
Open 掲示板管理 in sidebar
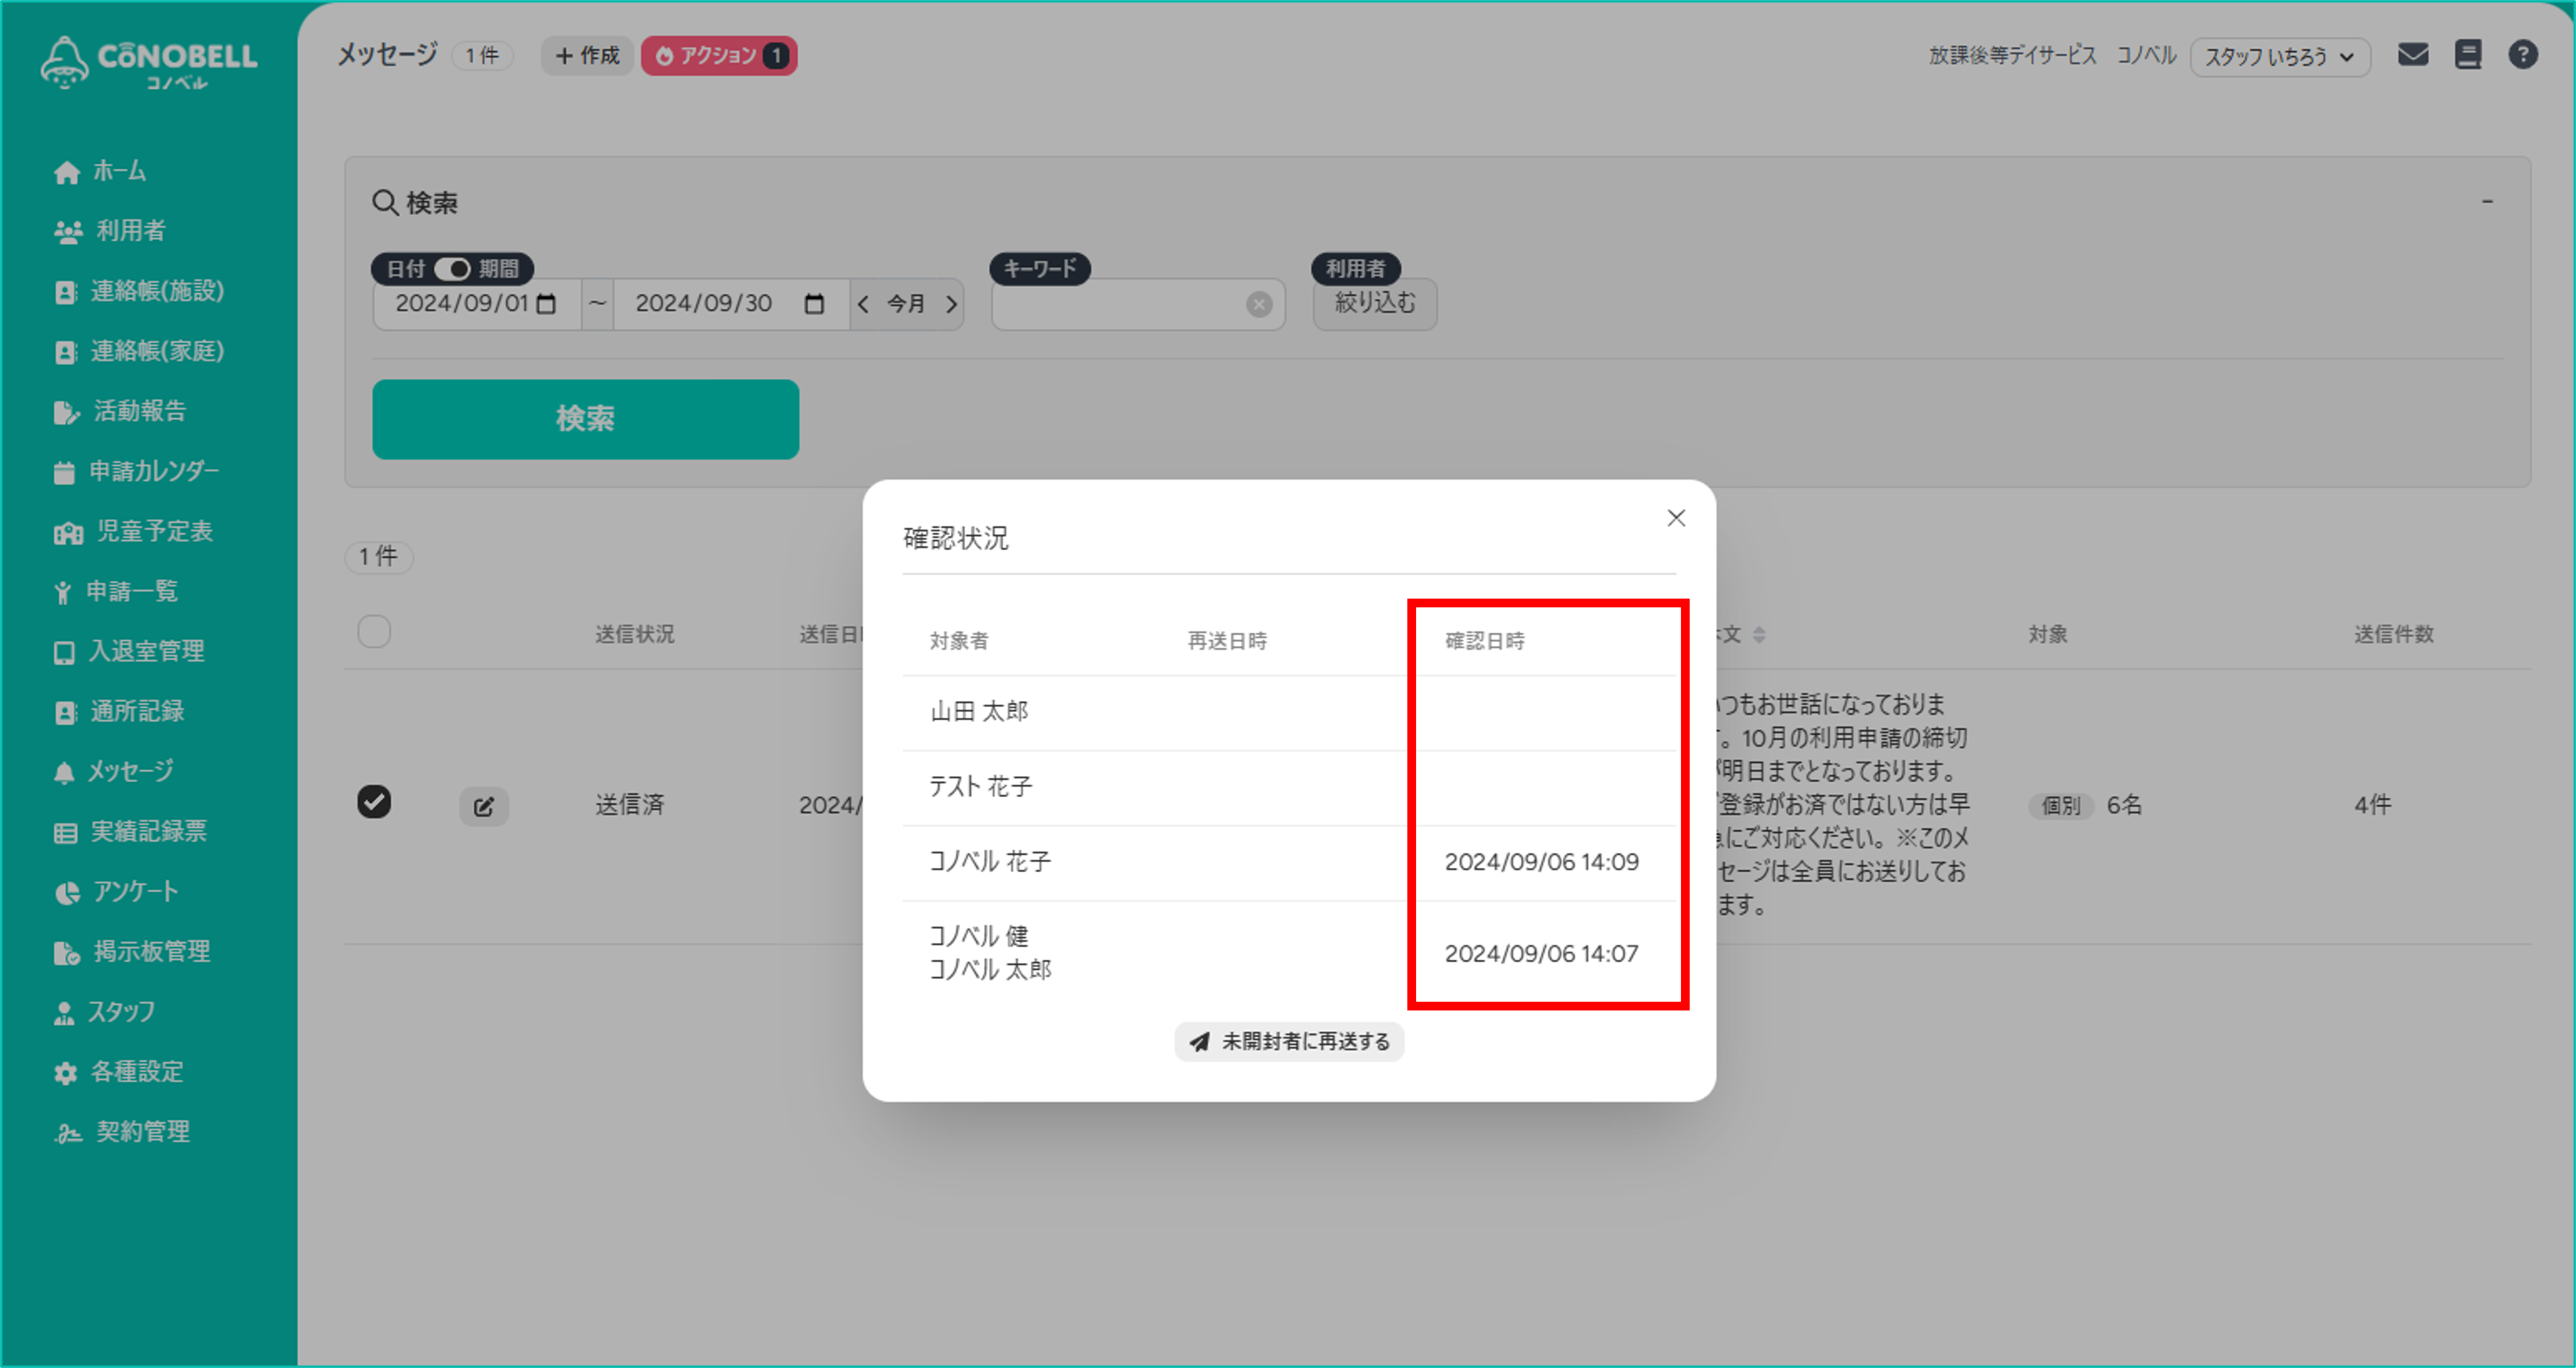coord(132,951)
